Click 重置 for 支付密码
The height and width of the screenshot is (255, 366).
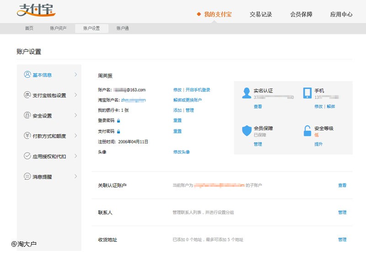tap(177, 131)
